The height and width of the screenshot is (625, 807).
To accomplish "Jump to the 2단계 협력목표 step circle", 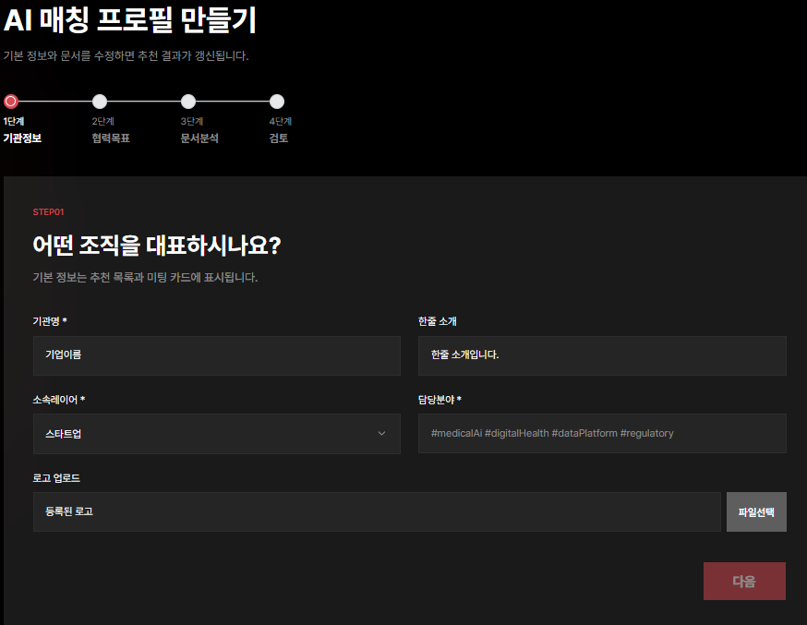I will (x=100, y=102).
